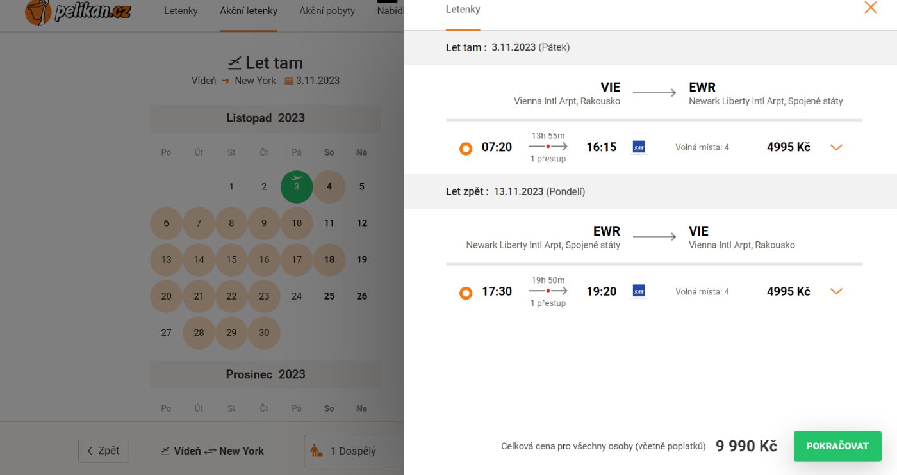This screenshot has height=475, width=897.
Task: Select the 17:30 return flight radio button
Action: pyautogui.click(x=466, y=293)
